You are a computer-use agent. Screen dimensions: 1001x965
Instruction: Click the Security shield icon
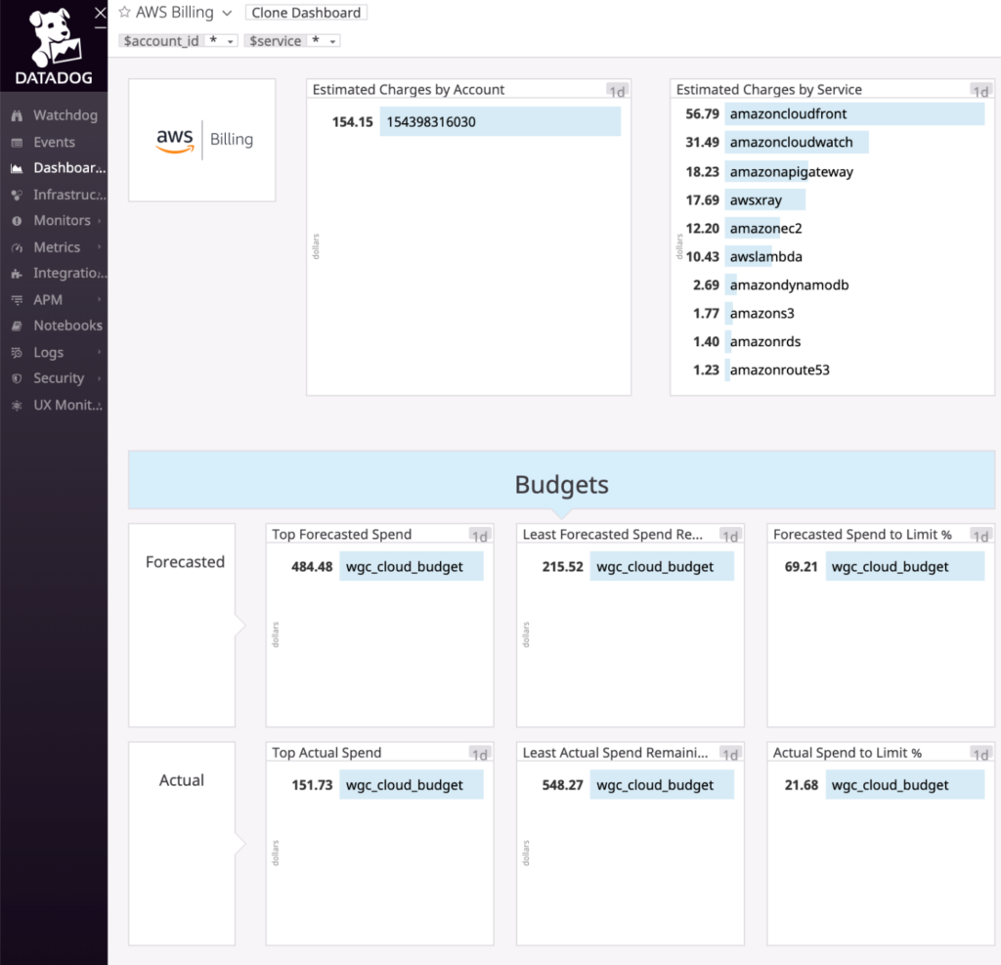pos(17,378)
